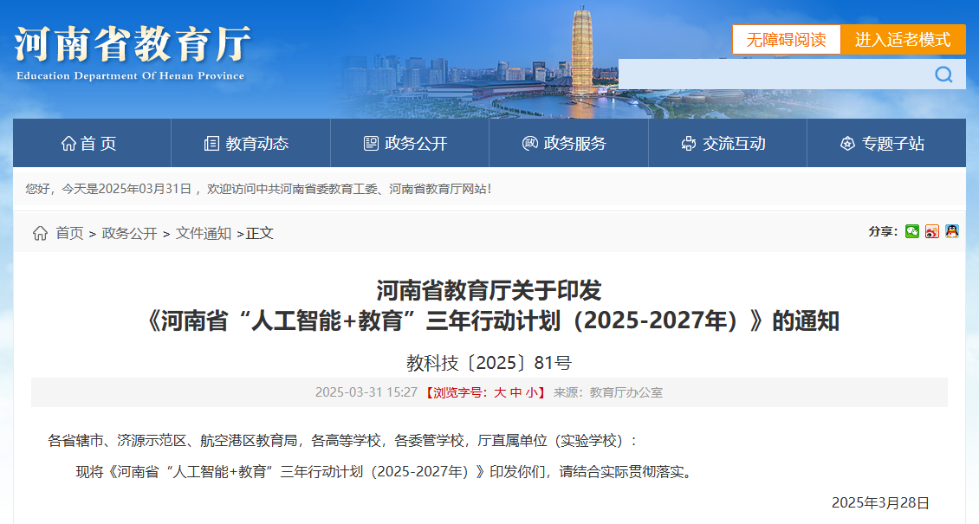Click the 交流互动 nav icon
The image size is (979, 524).
pos(689,144)
